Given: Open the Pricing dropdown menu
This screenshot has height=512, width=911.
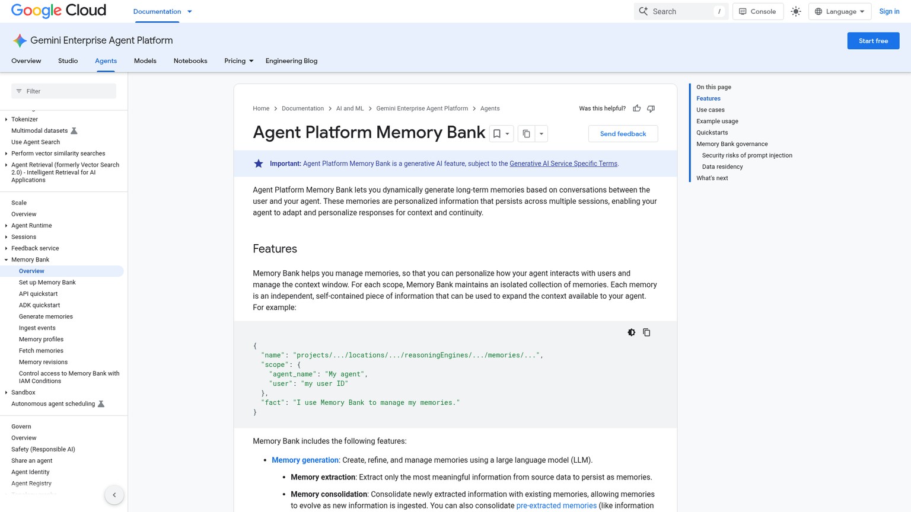Looking at the screenshot, I should tap(239, 61).
